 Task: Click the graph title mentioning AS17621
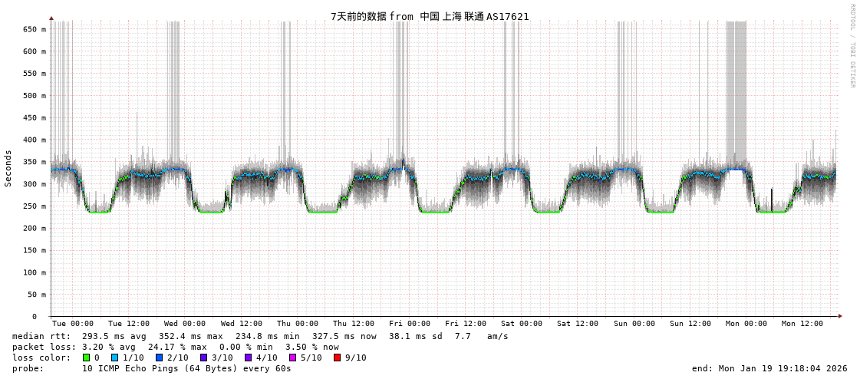coord(430,16)
